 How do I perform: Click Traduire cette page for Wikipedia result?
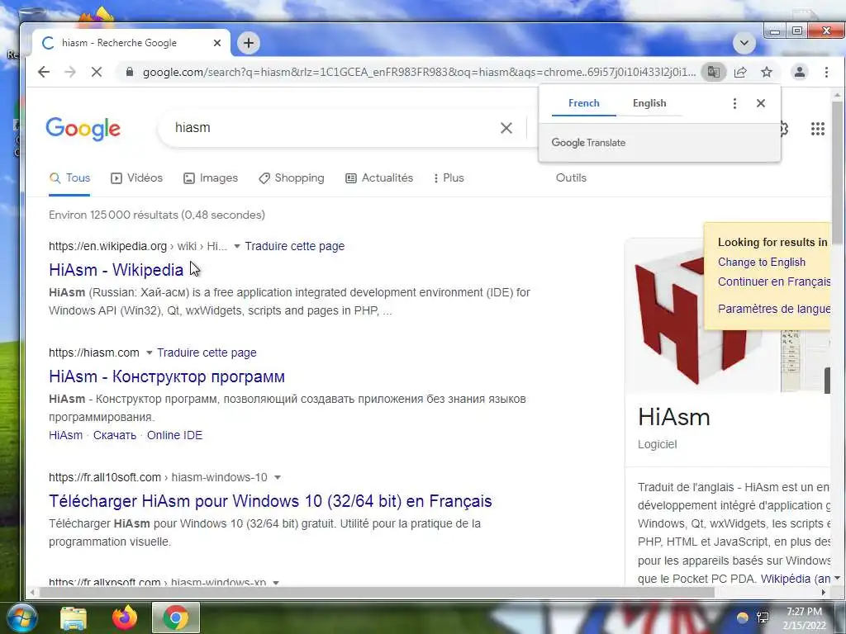295,246
